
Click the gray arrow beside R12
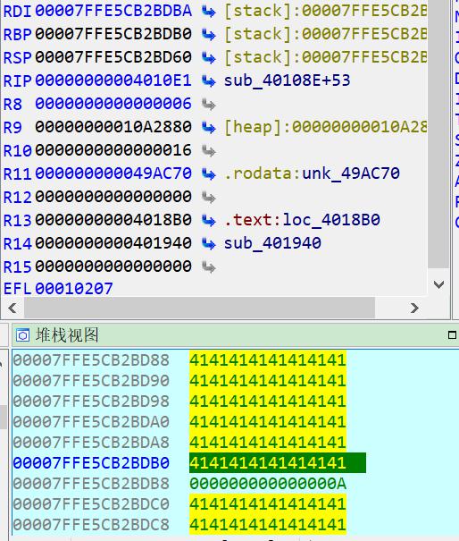pos(208,197)
